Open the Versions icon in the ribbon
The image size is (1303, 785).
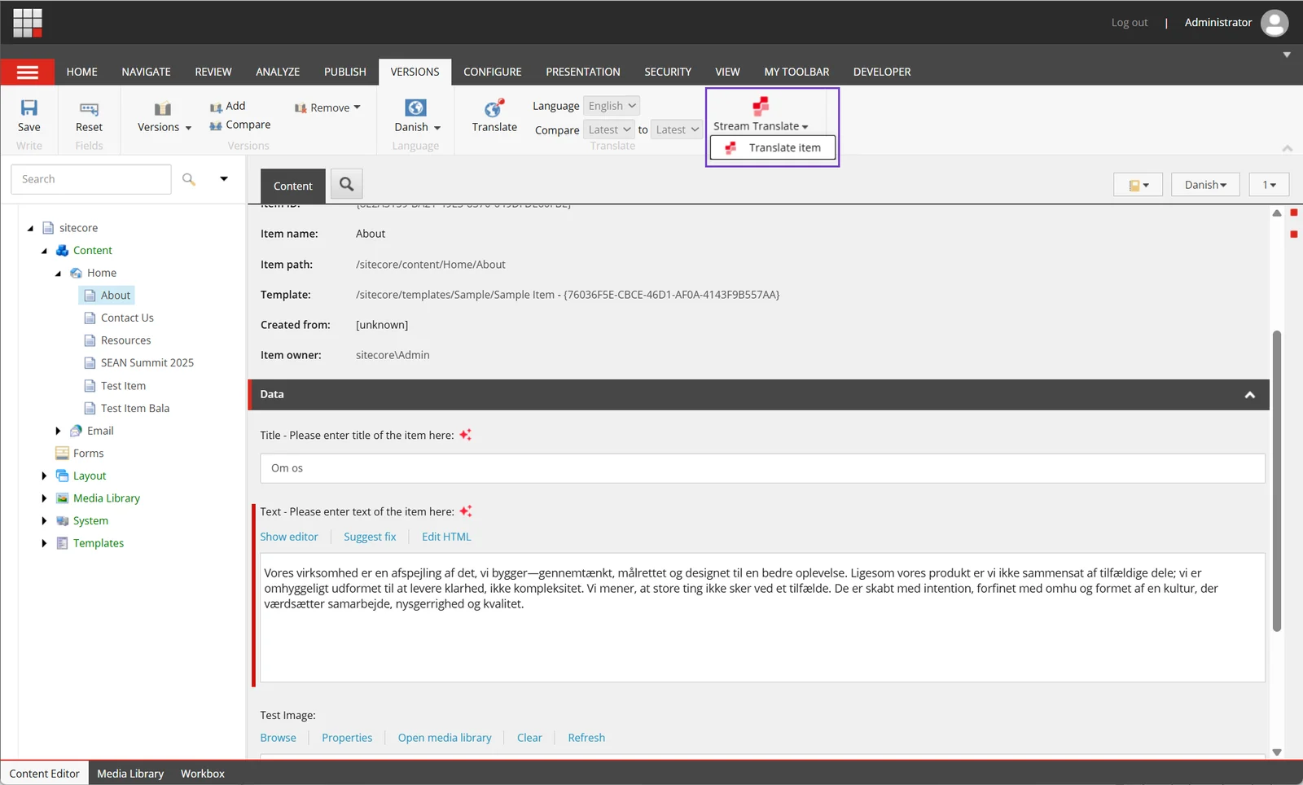click(x=163, y=108)
